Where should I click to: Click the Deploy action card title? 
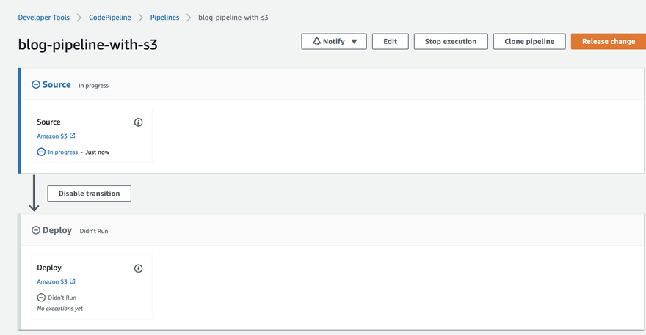click(x=49, y=268)
